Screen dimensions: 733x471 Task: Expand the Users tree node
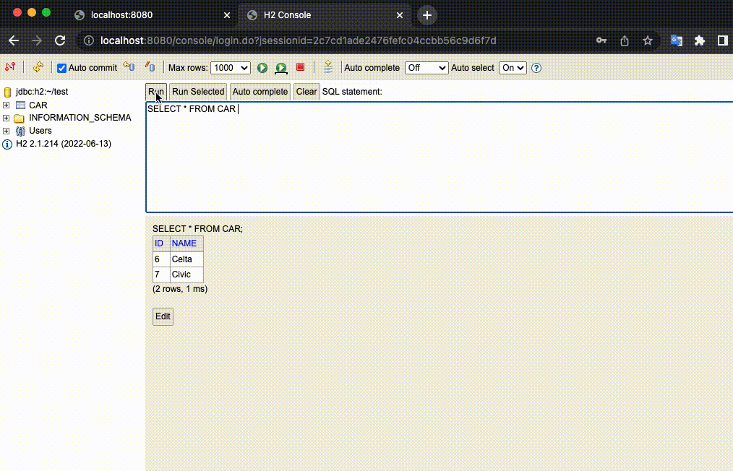pyautogui.click(x=6, y=131)
